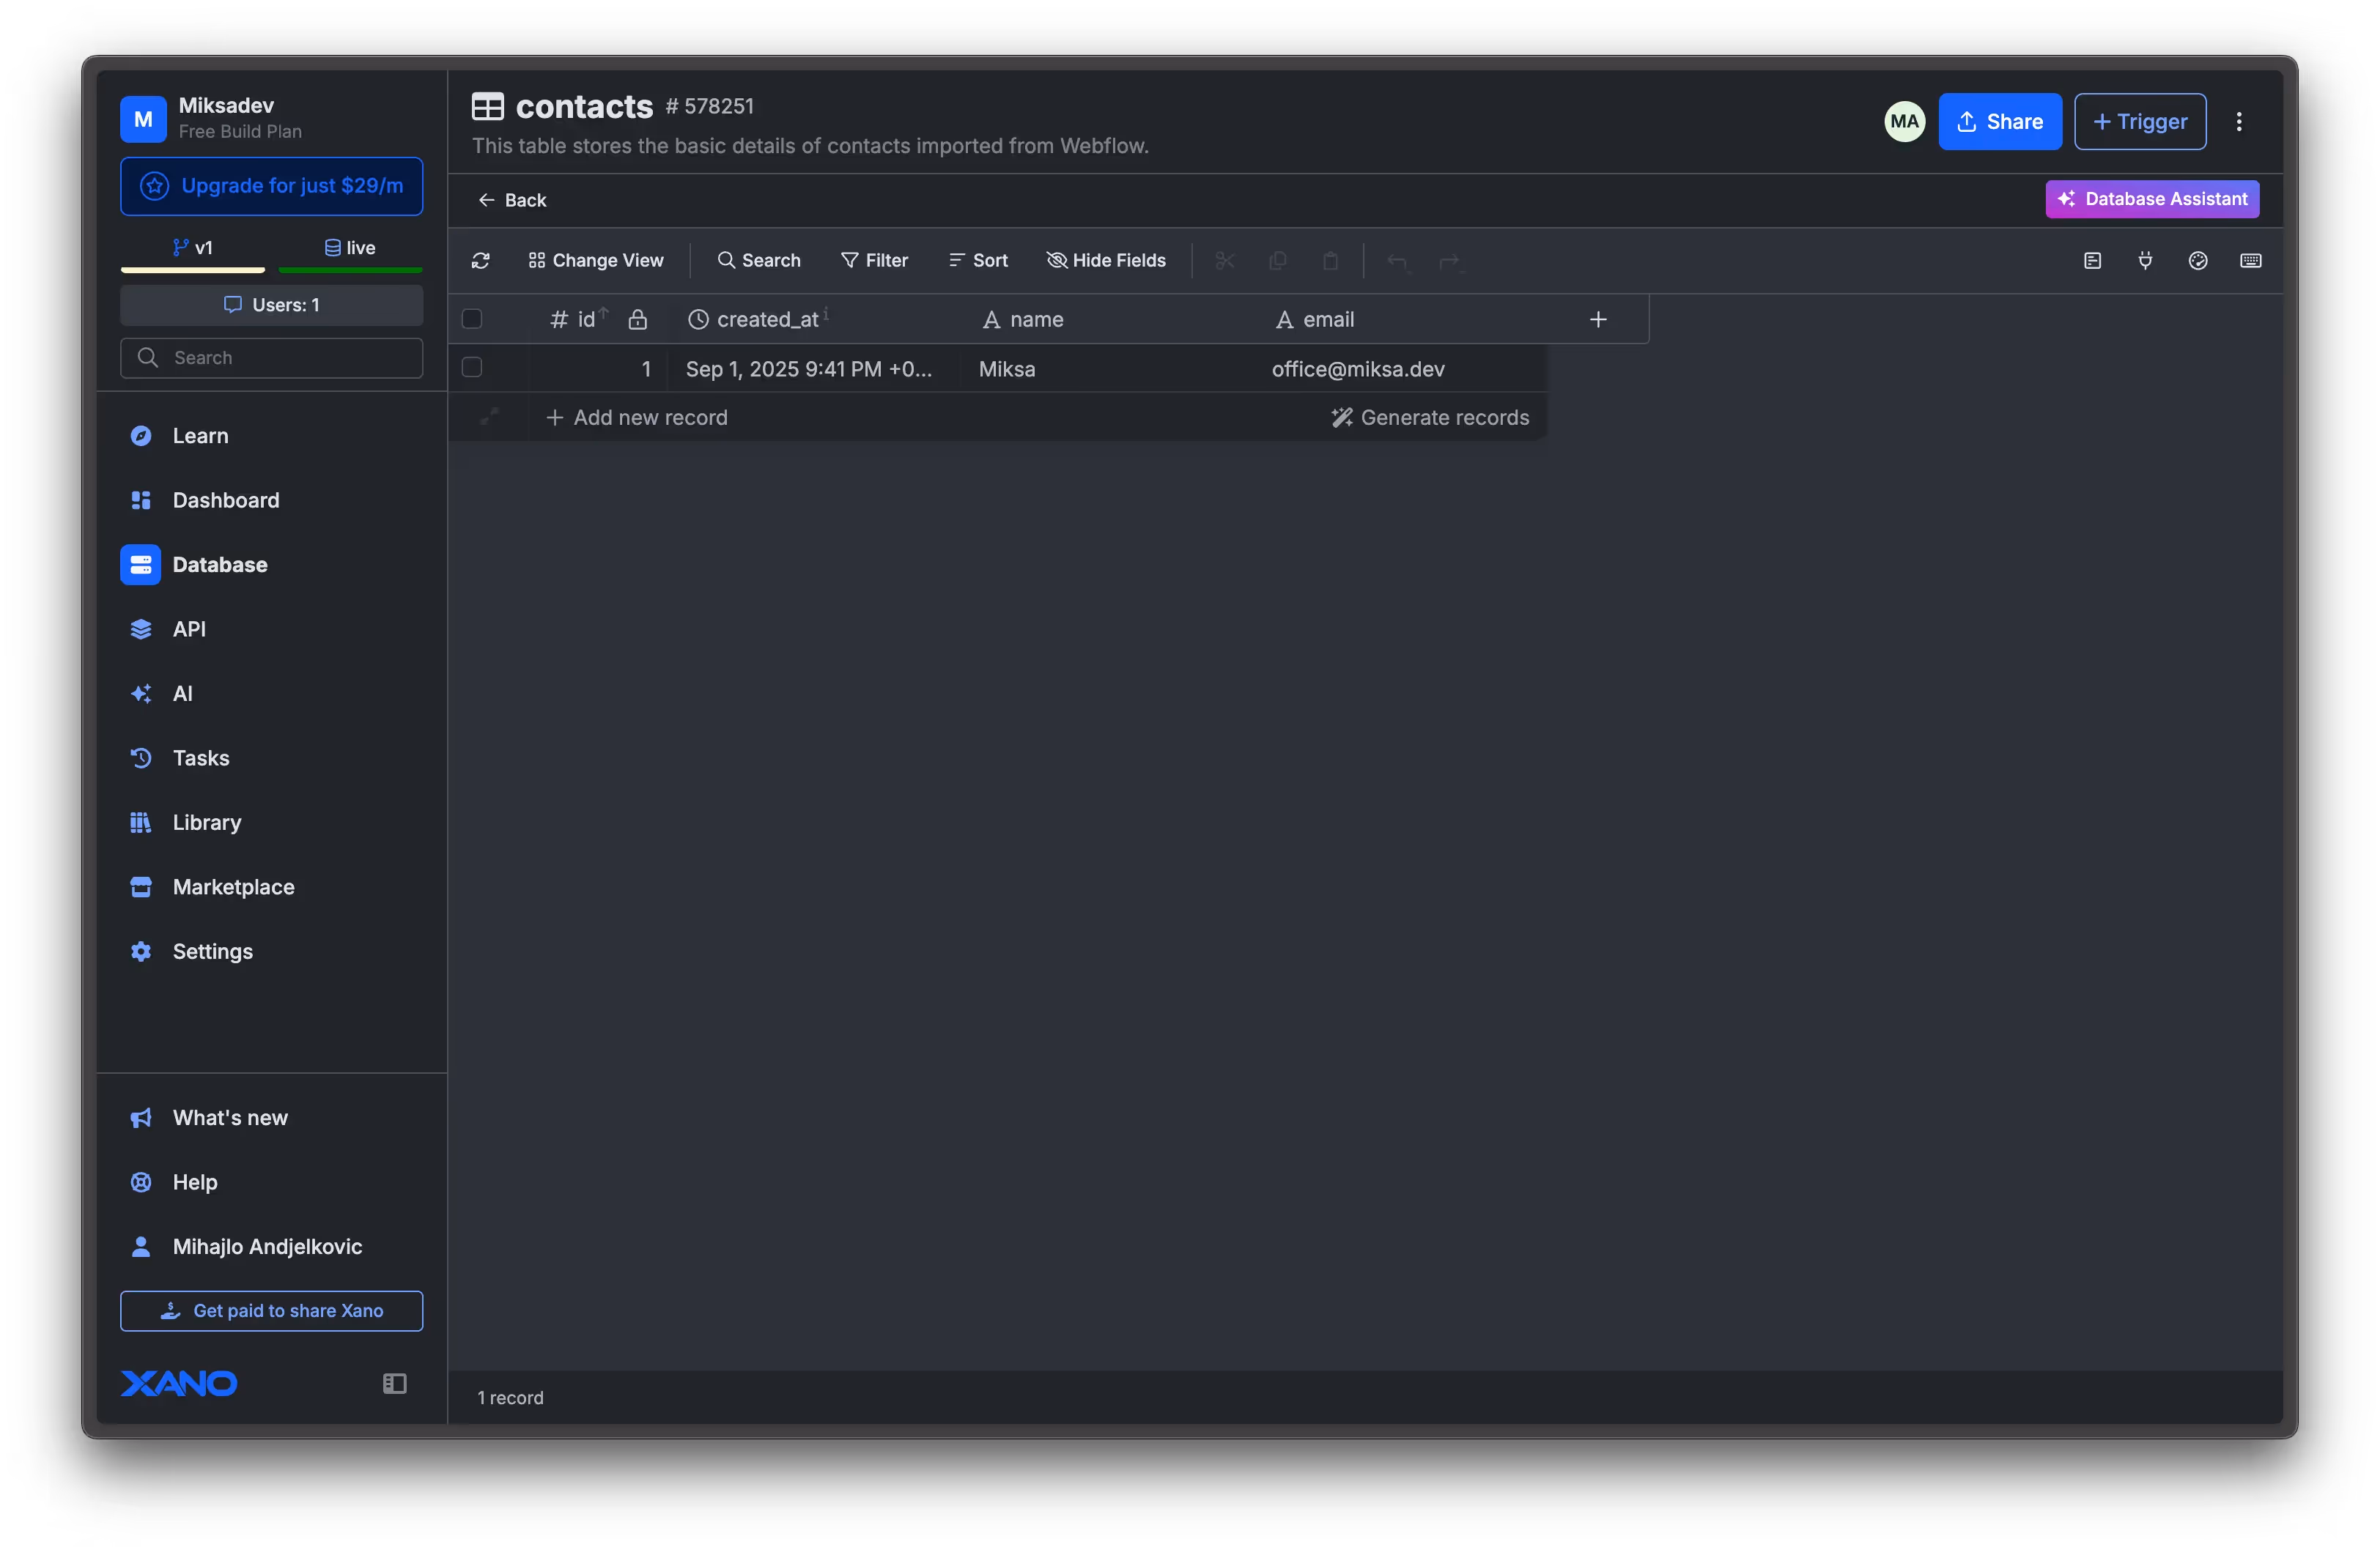Open the performance gauge icon

pyautogui.click(x=2198, y=260)
